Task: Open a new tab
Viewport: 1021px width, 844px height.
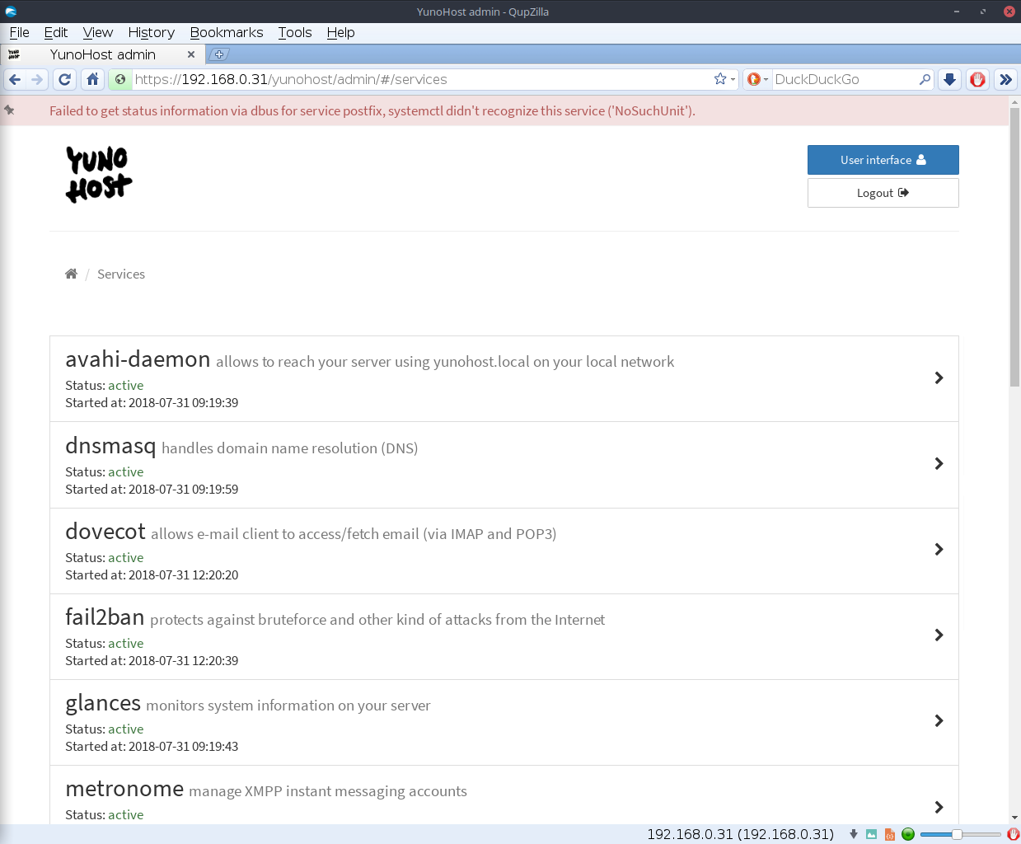Action: coord(218,54)
